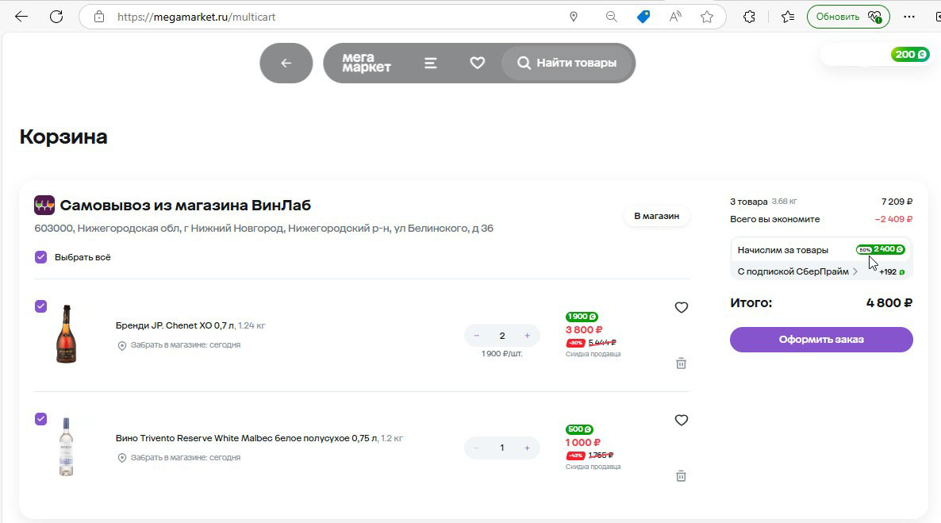View site info via the lock icon
This screenshot has height=523, width=941.
(x=99, y=17)
